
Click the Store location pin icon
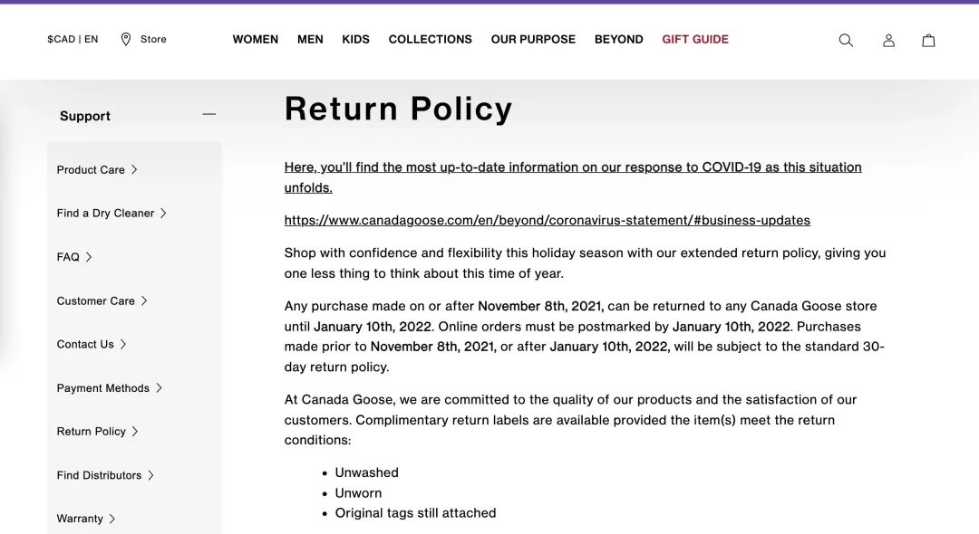coord(126,39)
